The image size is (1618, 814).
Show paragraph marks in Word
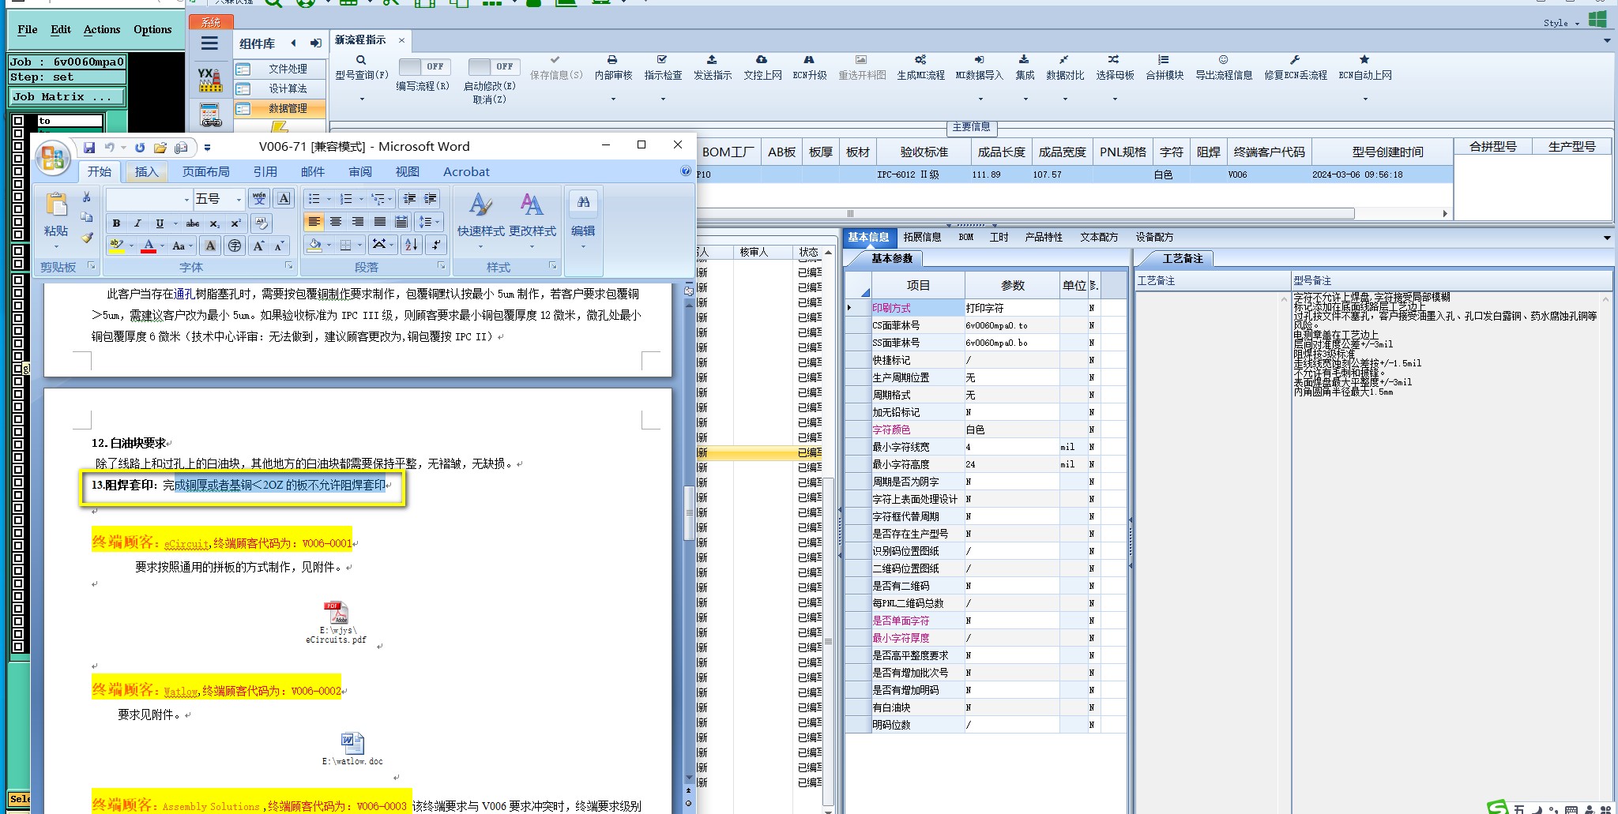(x=435, y=245)
